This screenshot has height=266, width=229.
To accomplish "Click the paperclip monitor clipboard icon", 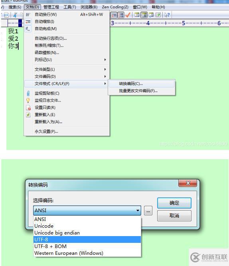I will (28, 93).
